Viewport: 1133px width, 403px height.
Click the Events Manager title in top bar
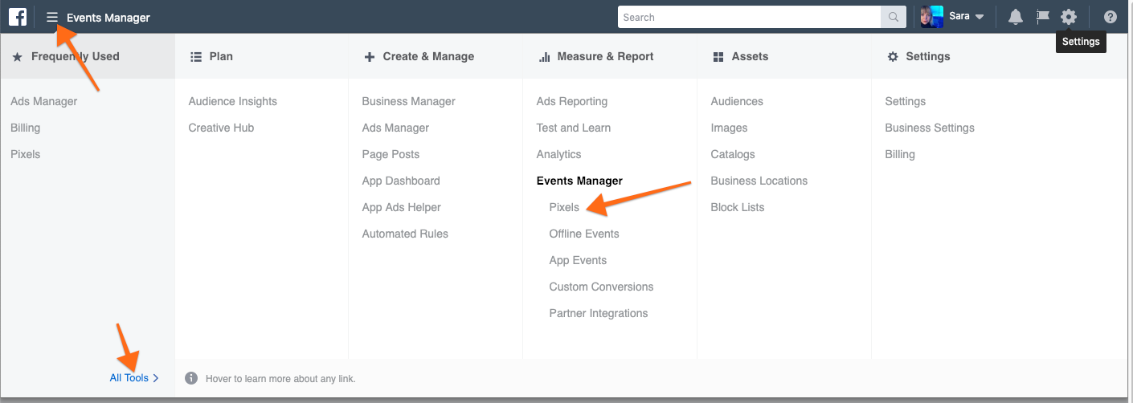tap(108, 17)
